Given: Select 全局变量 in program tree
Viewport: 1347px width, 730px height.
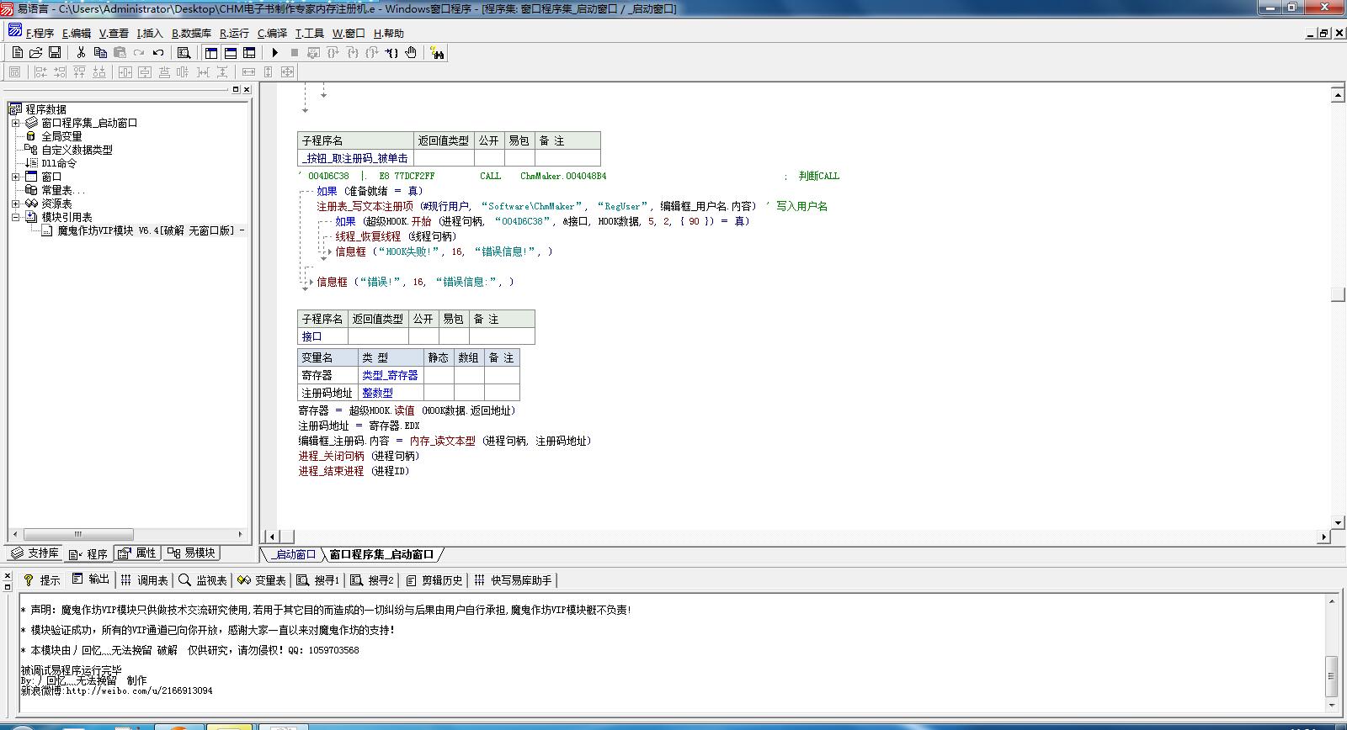Looking at the screenshot, I should [x=61, y=136].
